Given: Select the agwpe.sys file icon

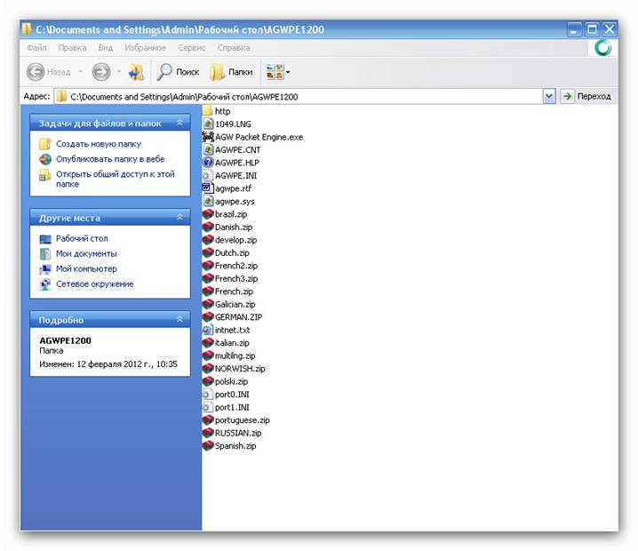Looking at the screenshot, I should pyautogui.click(x=208, y=201).
